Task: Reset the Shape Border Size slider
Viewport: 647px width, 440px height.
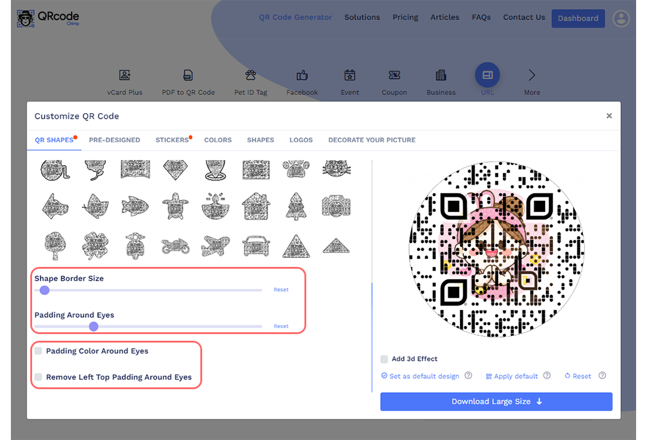Action: 281,290
